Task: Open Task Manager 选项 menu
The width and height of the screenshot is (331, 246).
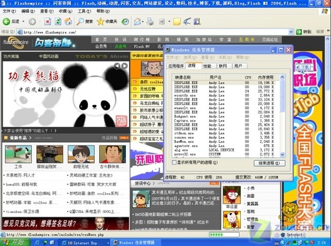Action: 190,58
